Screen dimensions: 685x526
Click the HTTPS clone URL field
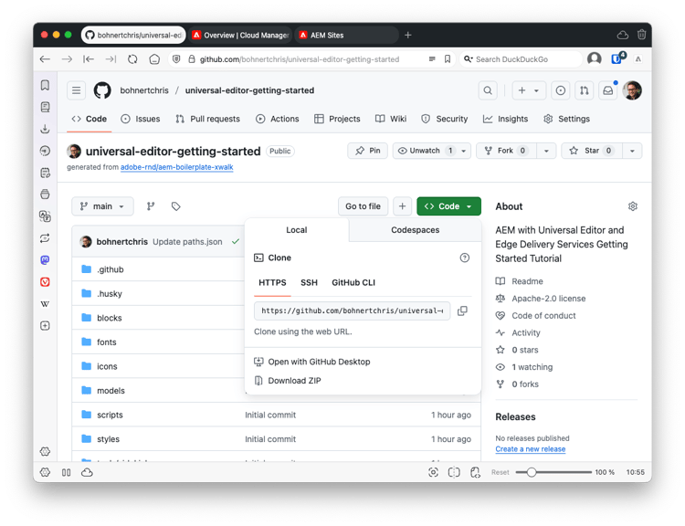point(353,310)
